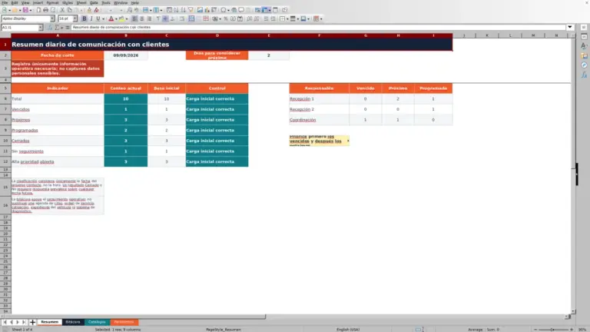Open the File menu
The height and width of the screenshot is (332, 590).
5,2
